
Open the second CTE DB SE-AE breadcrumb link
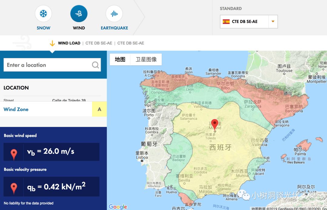(130, 43)
